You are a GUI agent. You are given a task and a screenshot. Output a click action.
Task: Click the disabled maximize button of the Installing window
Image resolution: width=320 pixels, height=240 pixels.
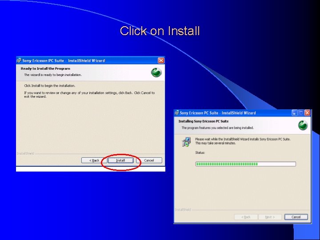tap(301, 112)
